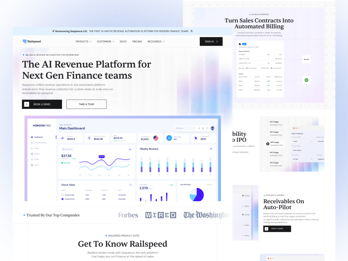Click the HORIZON FREE sidebar title
Viewport: 348px width, 261px height.
point(42,126)
